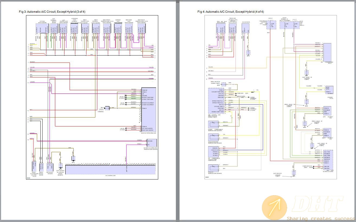The height and width of the screenshot is (222, 356).
Task: Click the LEFT BATTERY FAN connector box
Action: [327, 110]
